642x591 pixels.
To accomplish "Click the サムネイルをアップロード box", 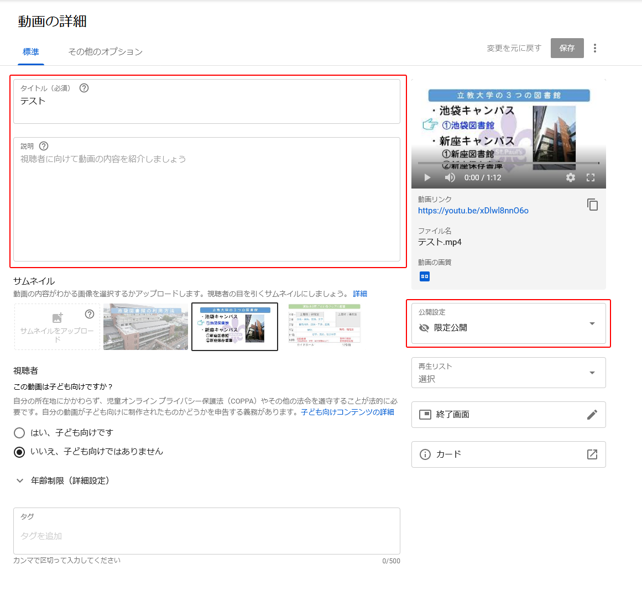I will pos(58,327).
